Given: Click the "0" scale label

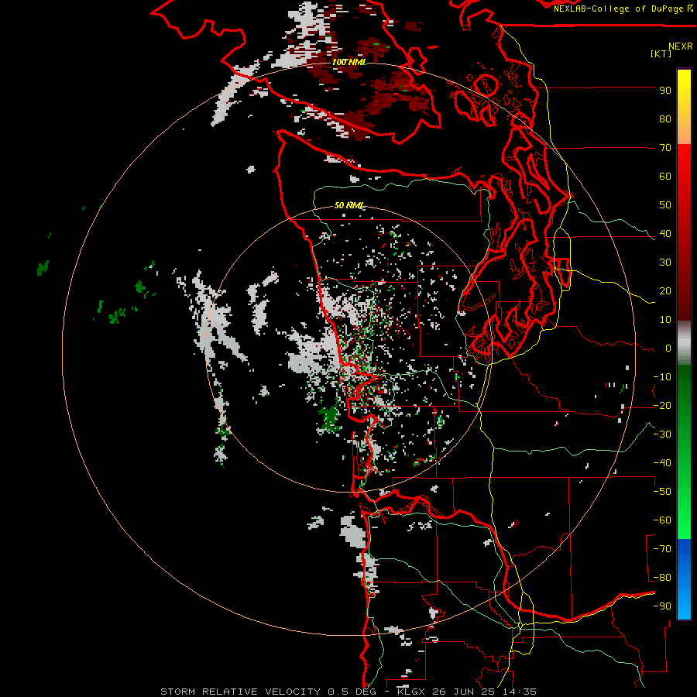Looking at the screenshot, I should tap(668, 348).
